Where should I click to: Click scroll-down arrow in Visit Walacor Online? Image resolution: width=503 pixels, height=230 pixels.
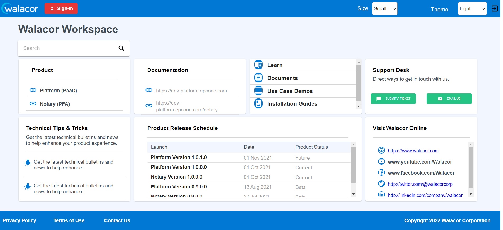471,194
